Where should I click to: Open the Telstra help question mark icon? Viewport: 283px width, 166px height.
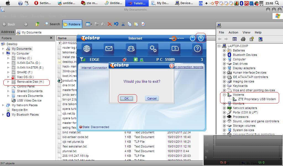(197, 49)
